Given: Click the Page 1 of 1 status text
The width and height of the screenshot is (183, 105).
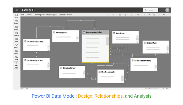Looking at the screenshot, I should click(24, 89).
